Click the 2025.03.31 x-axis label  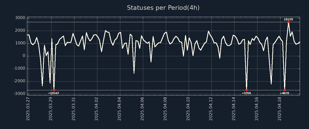click(x=74, y=109)
